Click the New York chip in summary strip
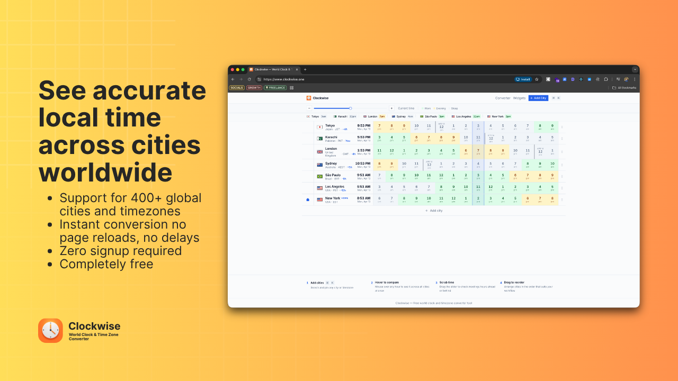The height and width of the screenshot is (381, 678). (x=499, y=116)
